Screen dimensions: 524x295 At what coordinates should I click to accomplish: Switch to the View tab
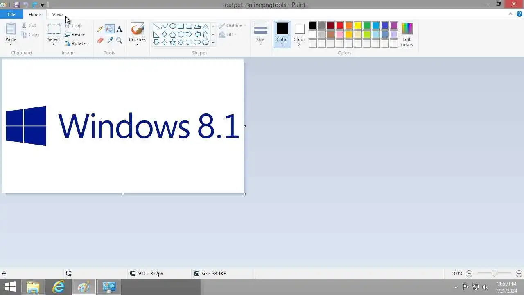[57, 15]
